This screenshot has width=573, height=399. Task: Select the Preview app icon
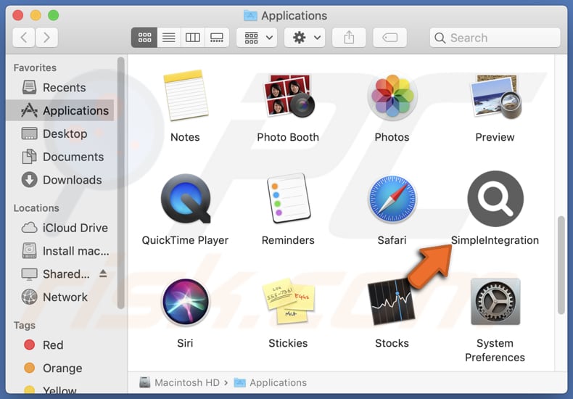click(495, 96)
